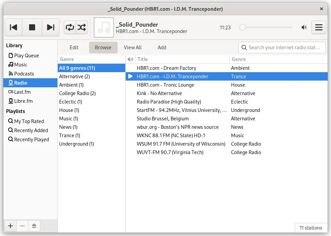Viewport: 331px width, 236px height.
Task: Open Podcasts in the Library sidebar
Action: coord(24,74)
